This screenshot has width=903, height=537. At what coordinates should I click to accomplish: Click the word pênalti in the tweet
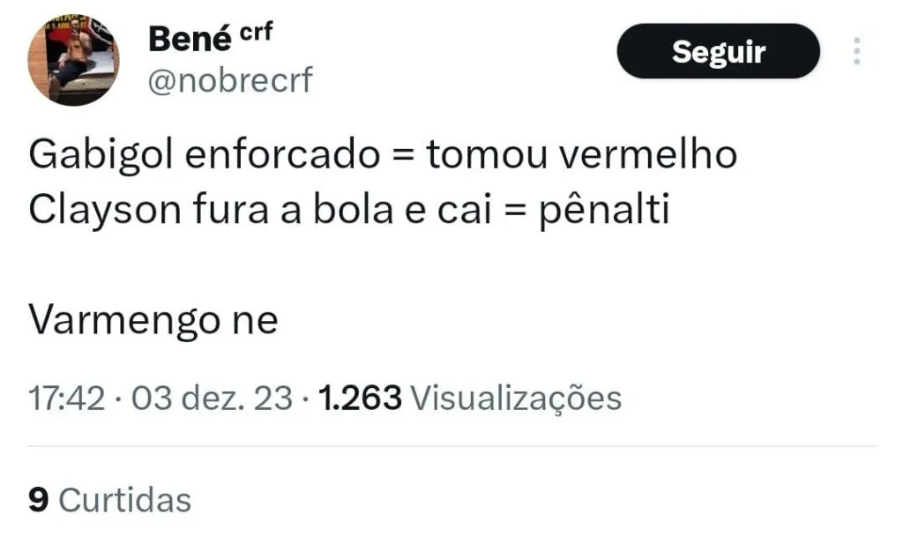(x=604, y=212)
